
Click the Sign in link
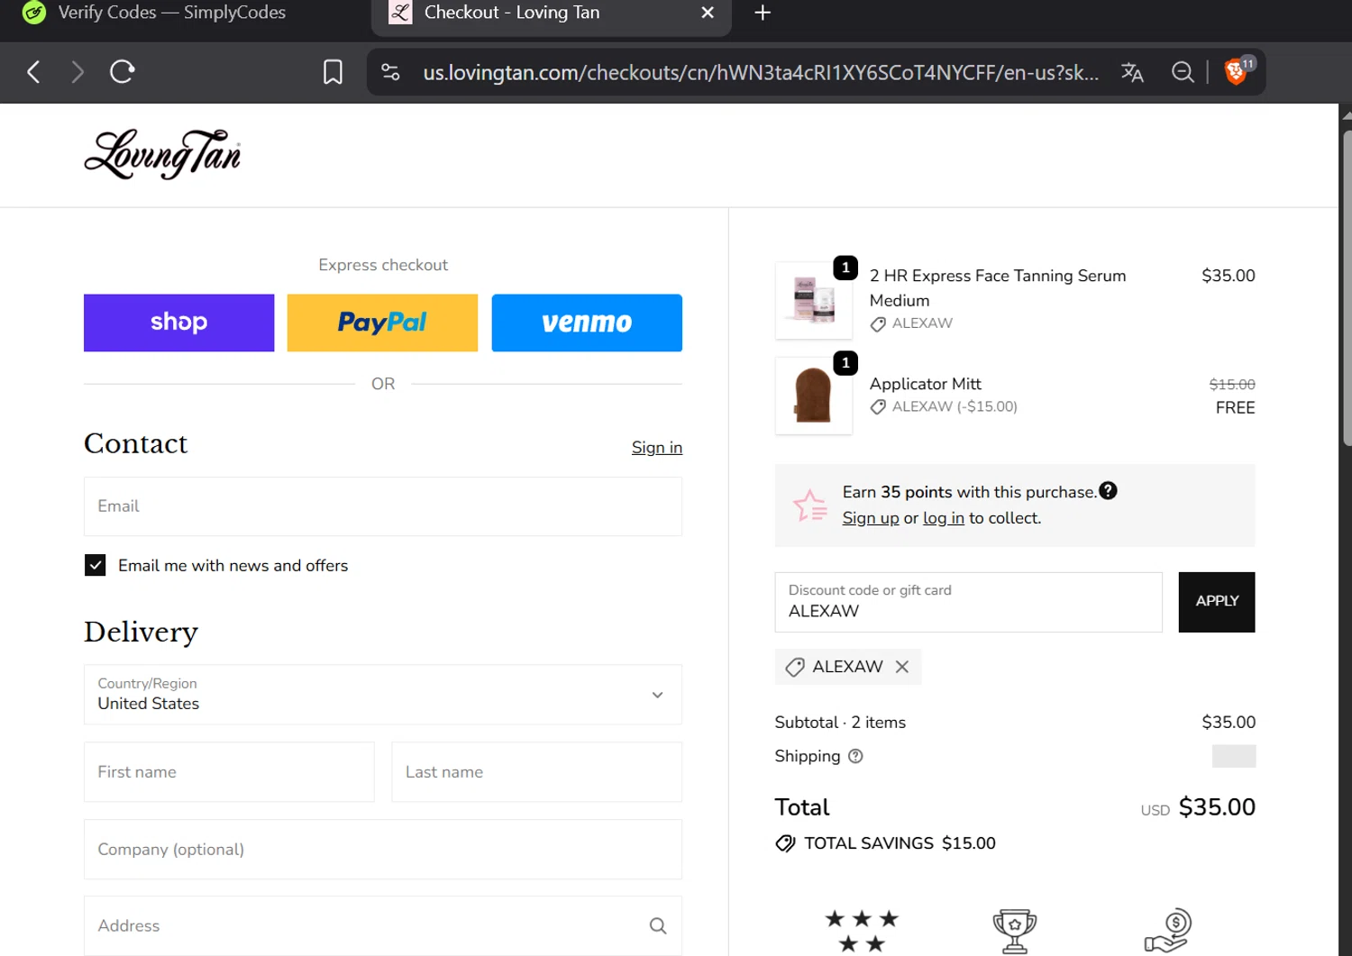[x=657, y=448]
